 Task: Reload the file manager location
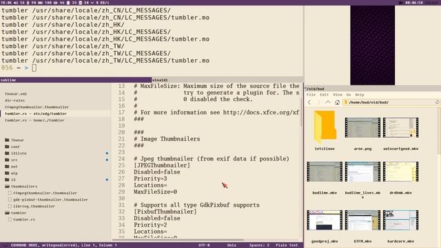pyautogui.click(x=438, y=103)
